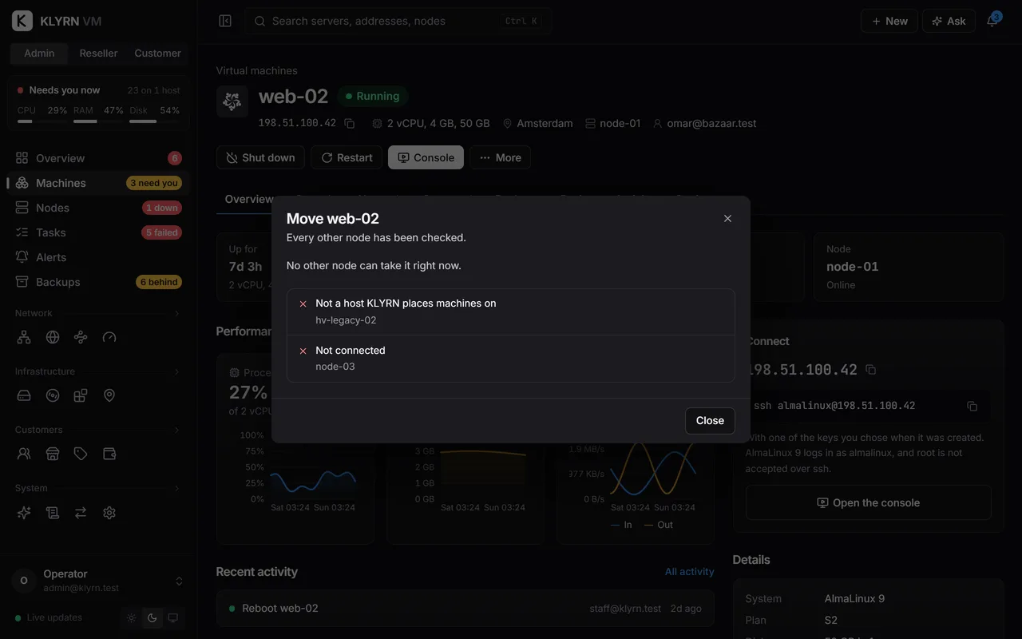This screenshot has width=1022, height=639.
Task: Collapse the sidebar with the panel icon
Action: pyautogui.click(x=225, y=21)
